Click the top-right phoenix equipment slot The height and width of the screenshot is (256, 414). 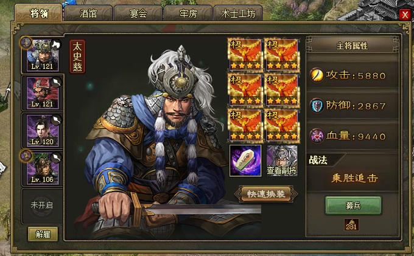coord(282,55)
